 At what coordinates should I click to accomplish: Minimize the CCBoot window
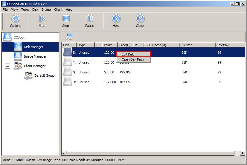point(232,4)
